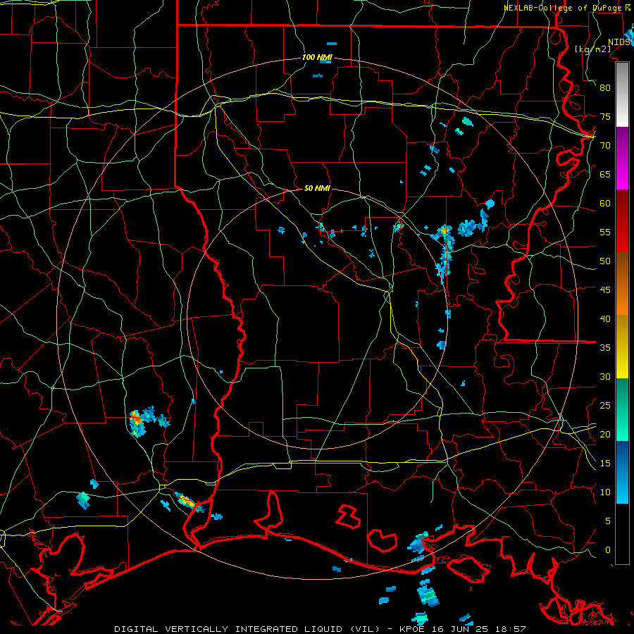This screenshot has height=634, width=634.
Task: Click the 20 value on the color scale
Action: pyautogui.click(x=605, y=434)
